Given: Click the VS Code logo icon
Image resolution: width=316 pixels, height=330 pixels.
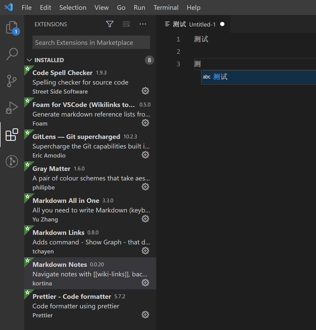Looking at the screenshot, I should pyautogui.click(x=9, y=7).
